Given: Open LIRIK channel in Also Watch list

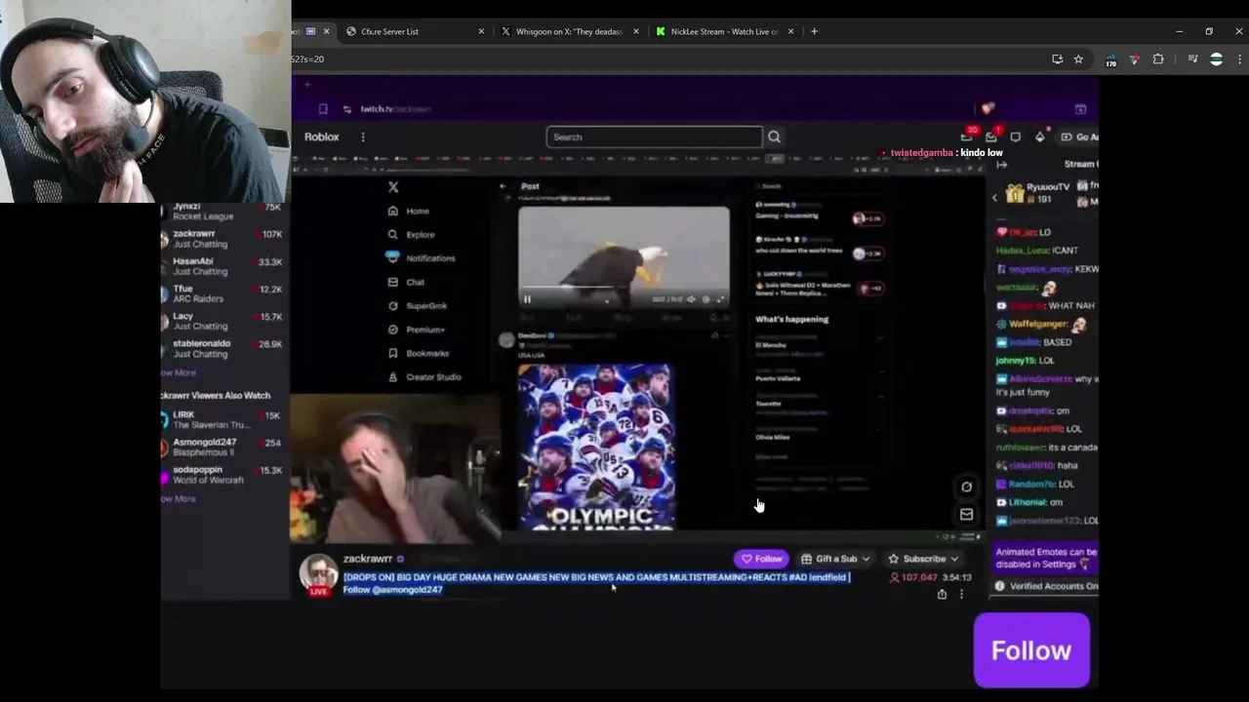Looking at the screenshot, I should [222, 419].
